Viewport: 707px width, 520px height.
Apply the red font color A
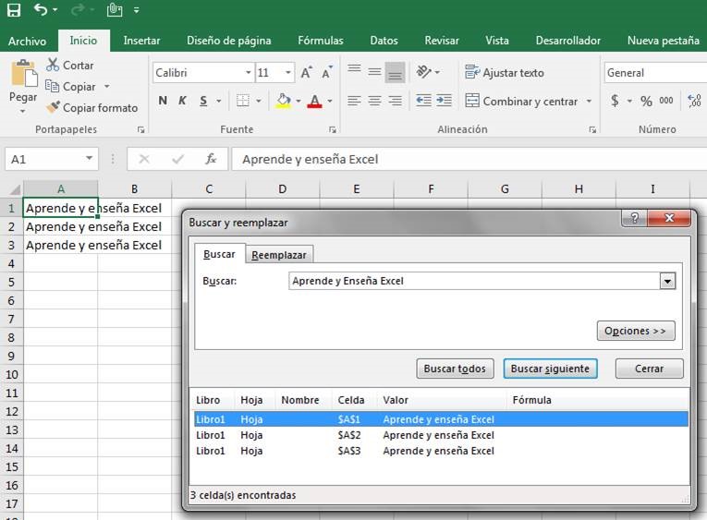point(315,101)
